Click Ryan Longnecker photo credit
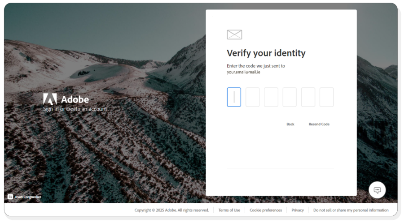Image resolution: width=404 pixels, height=223 pixels. tap(28, 197)
